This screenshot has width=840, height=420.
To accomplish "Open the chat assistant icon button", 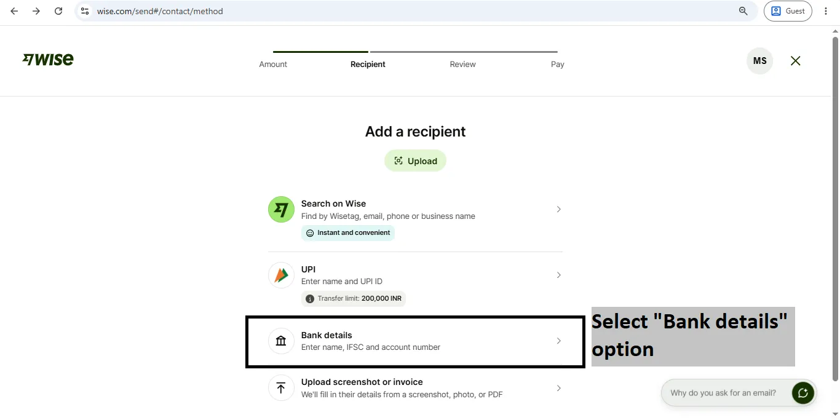I will pos(803,392).
